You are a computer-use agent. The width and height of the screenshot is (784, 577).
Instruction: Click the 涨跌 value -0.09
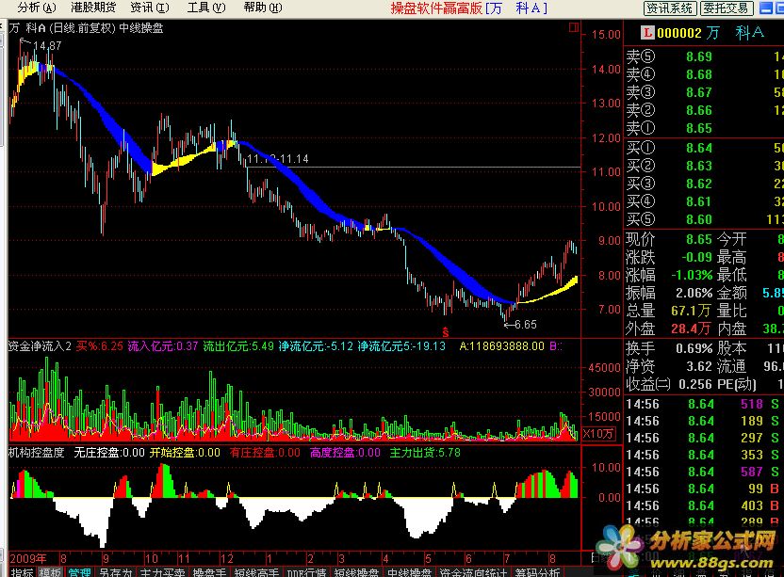[x=696, y=257]
